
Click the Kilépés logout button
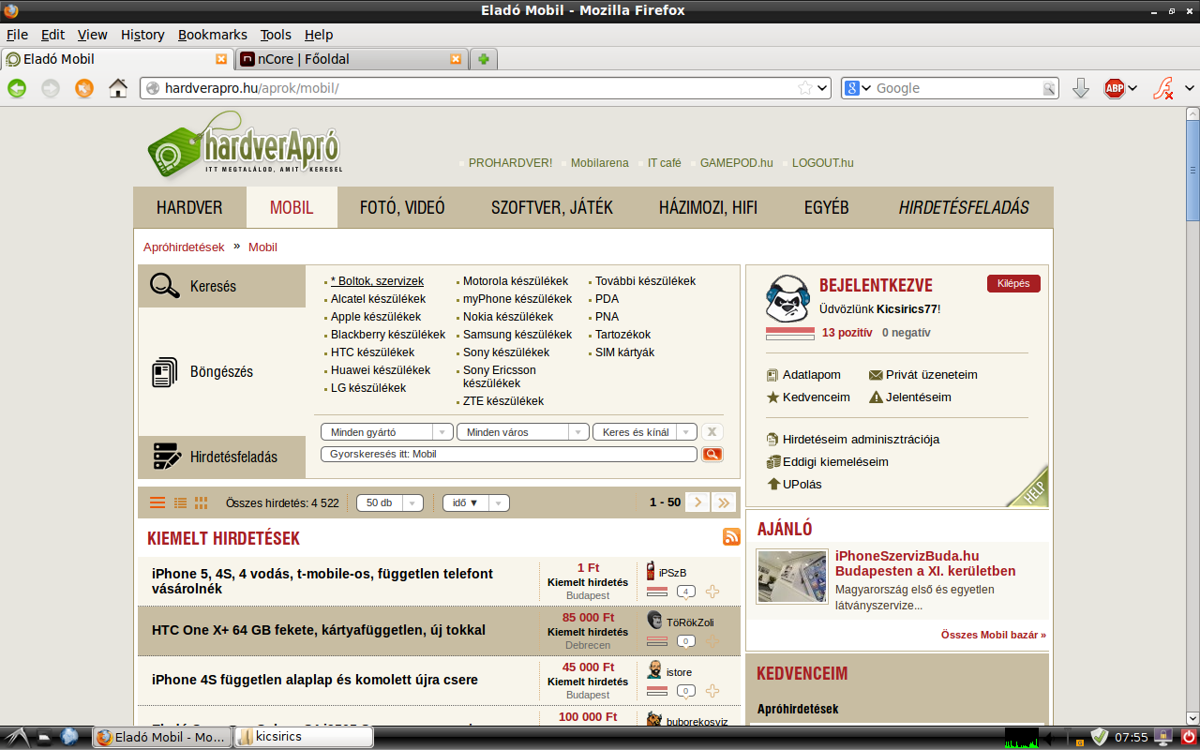click(1013, 283)
